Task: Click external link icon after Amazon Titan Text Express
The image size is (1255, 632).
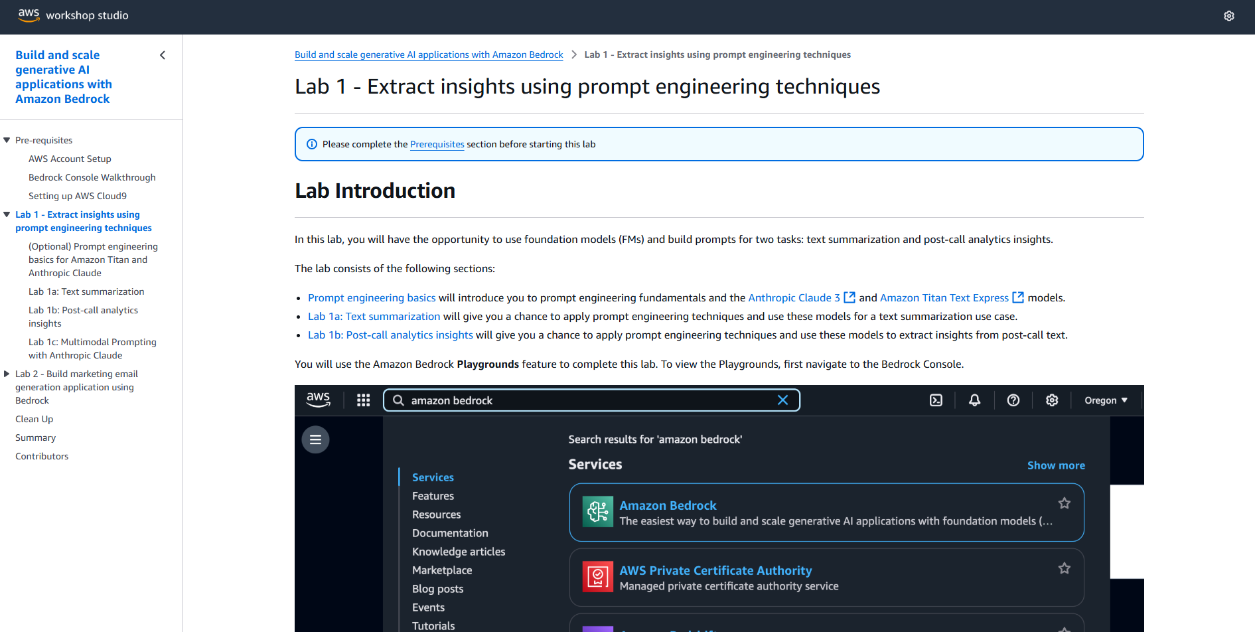Action: (x=1018, y=297)
